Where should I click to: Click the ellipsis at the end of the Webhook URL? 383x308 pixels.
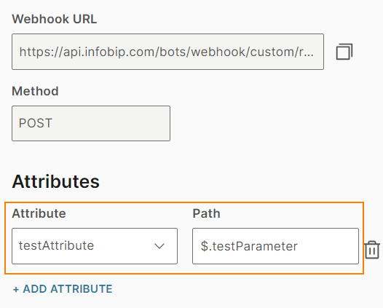[309, 55]
